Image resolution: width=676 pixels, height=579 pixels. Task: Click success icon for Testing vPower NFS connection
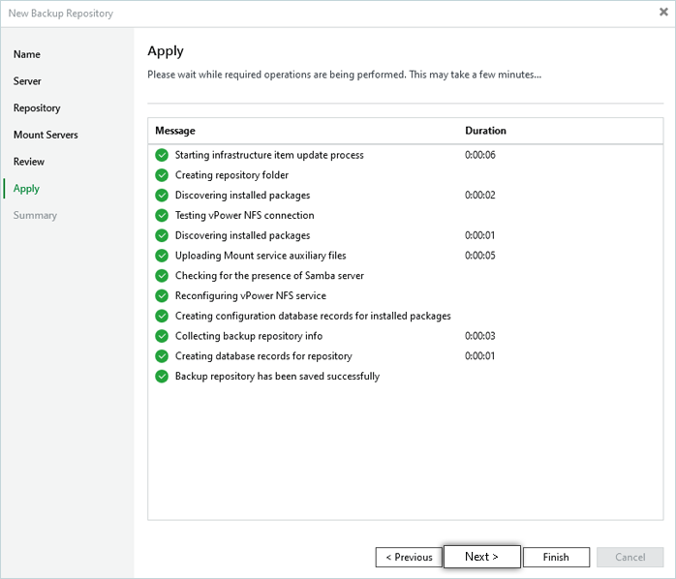pos(162,215)
